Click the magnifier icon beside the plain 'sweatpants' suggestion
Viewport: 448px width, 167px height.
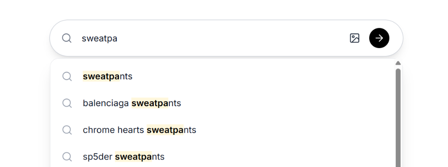(67, 77)
